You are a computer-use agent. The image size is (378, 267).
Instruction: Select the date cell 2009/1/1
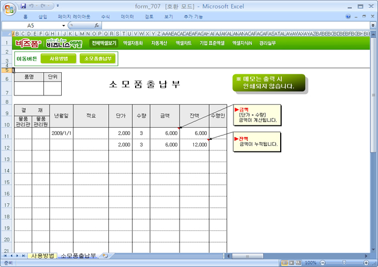62,133
